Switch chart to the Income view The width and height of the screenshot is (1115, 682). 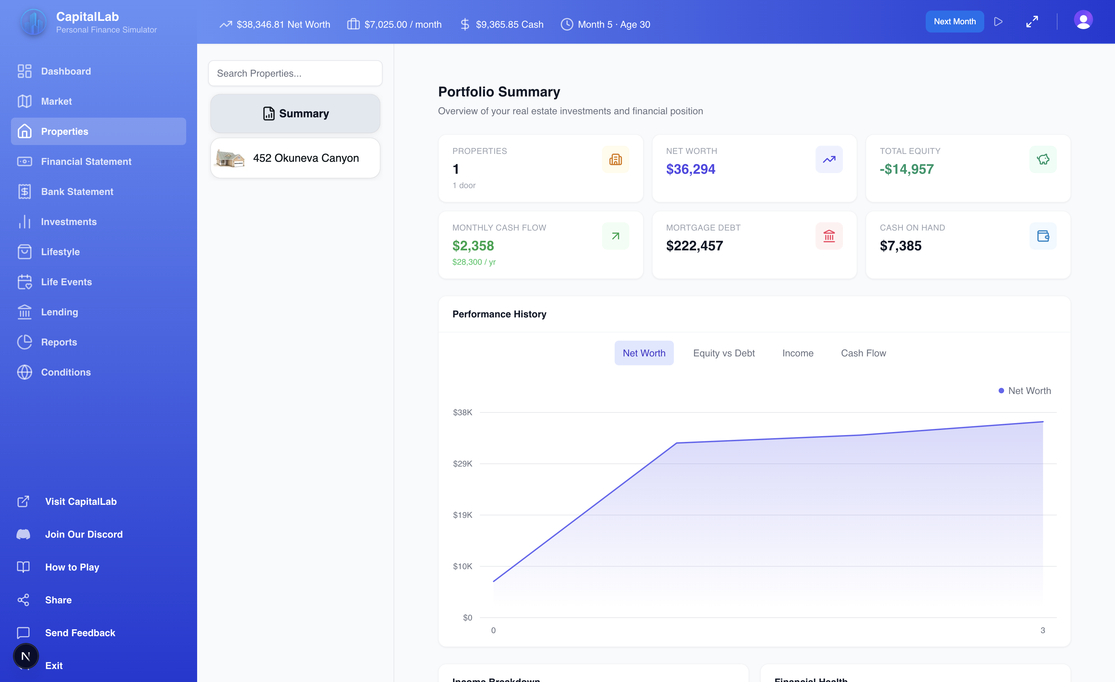pos(798,353)
